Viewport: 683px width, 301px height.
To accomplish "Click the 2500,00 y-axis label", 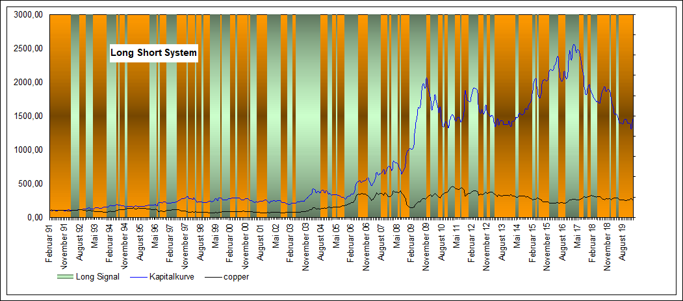I will tap(29, 48).
